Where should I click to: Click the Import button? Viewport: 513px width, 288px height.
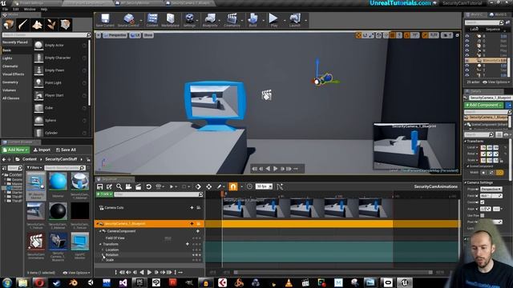(42, 150)
